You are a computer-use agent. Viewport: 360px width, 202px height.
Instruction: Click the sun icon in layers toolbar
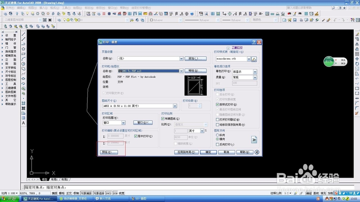48,14
